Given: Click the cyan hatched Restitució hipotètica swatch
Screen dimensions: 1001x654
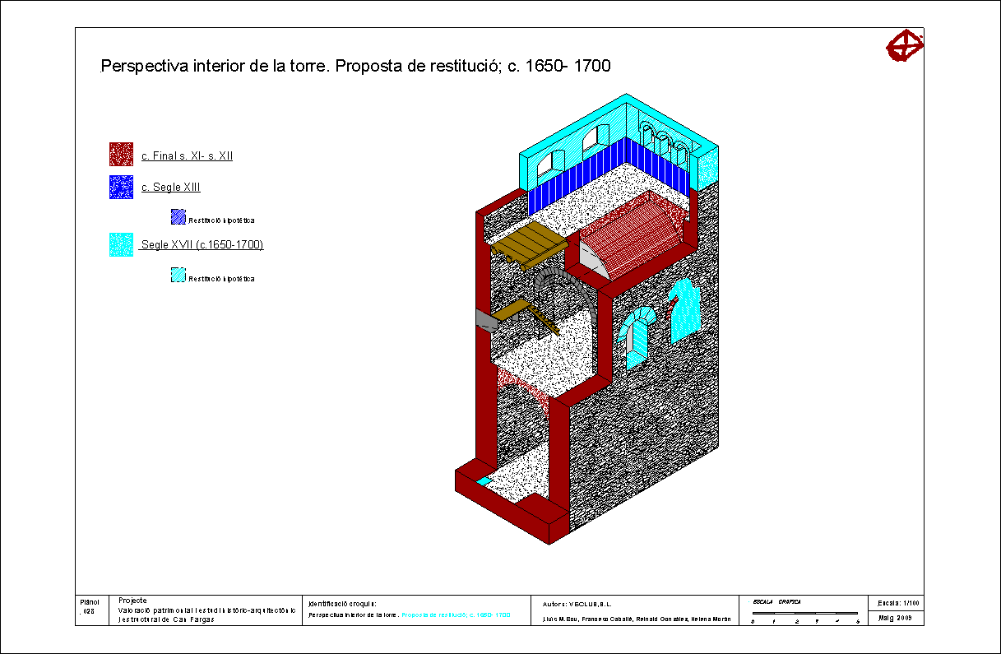Looking at the screenshot, I should pyautogui.click(x=178, y=276).
